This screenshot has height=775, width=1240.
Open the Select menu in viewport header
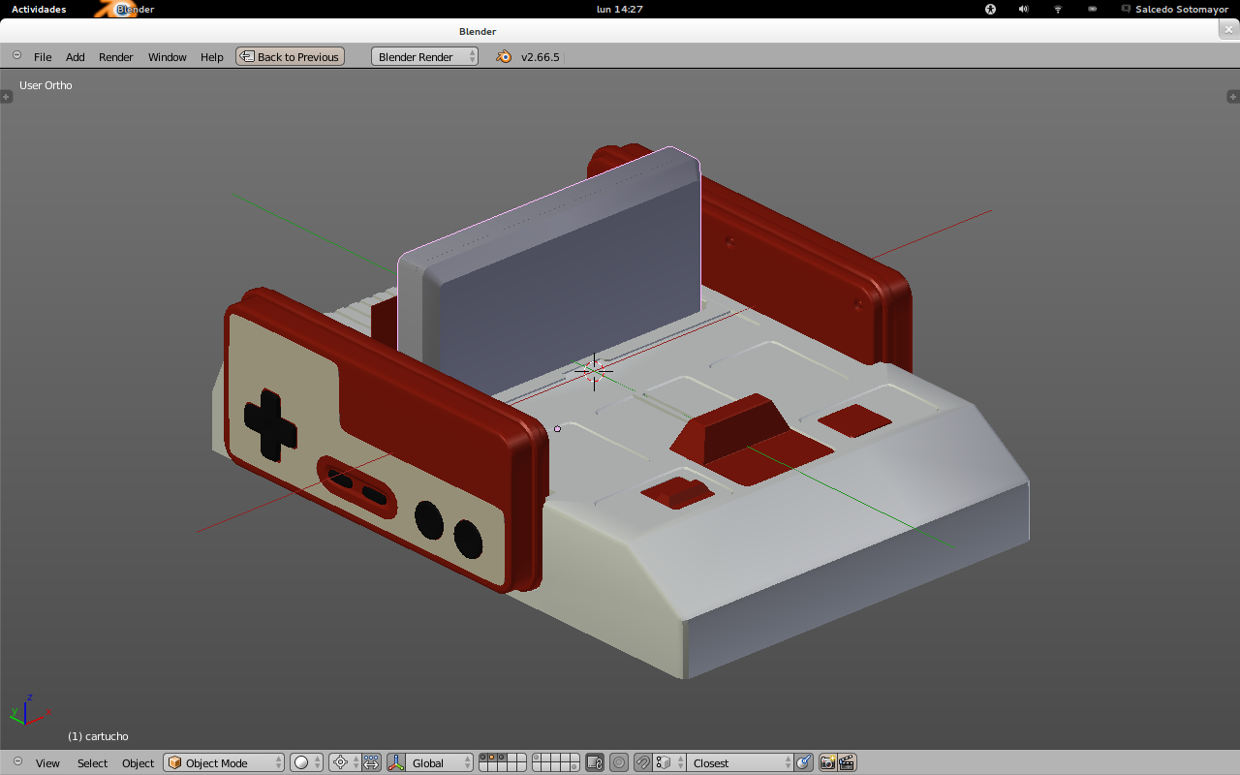coord(92,763)
